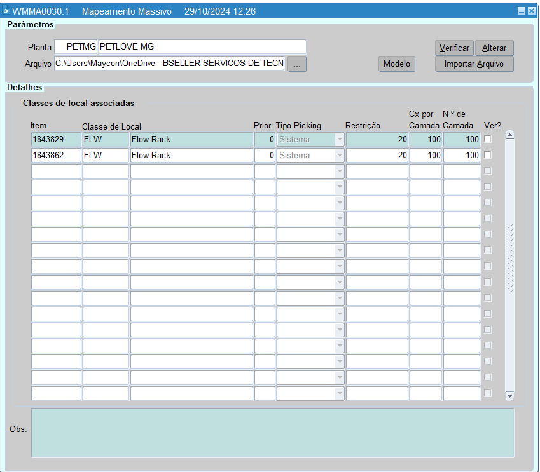Select the Obs. text area
Viewport: 540px width, 472px height.
272,433
